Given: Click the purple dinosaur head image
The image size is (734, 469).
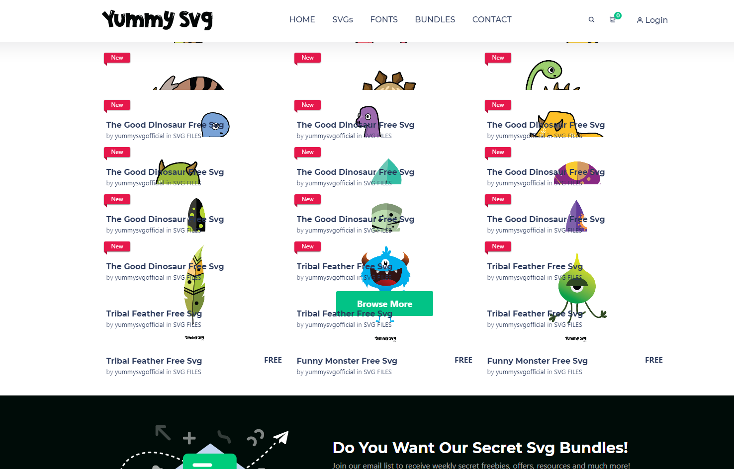Looking at the screenshot, I should pyautogui.click(x=368, y=121).
